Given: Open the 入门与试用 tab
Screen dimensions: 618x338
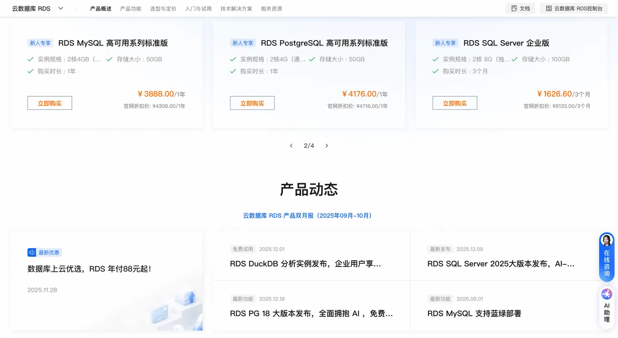Looking at the screenshot, I should [x=199, y=8].
